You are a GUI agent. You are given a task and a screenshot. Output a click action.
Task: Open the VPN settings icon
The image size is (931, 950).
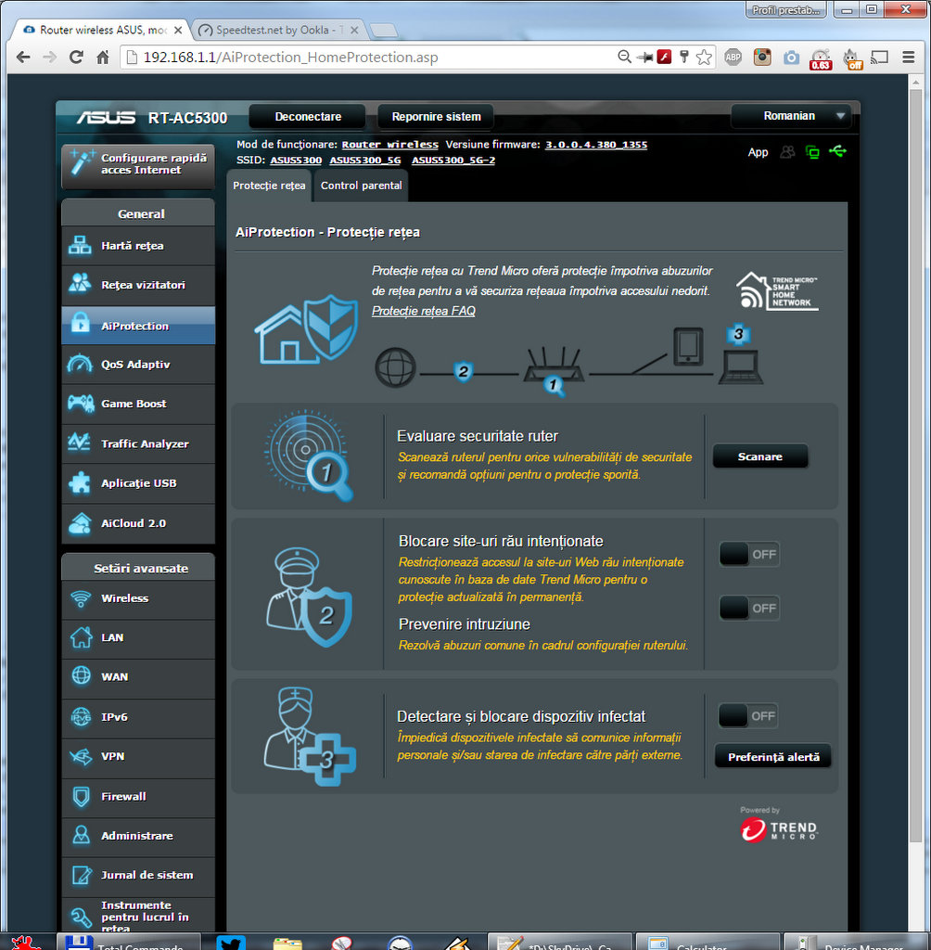click(x=81, y=756)
